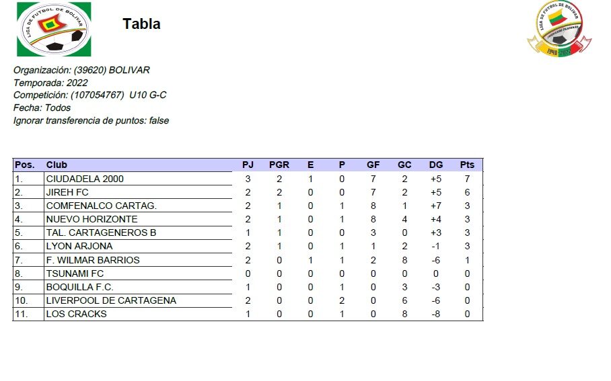Click the PGR column header
This screenshot has height=381, width=611.
[x=279, y=165]
